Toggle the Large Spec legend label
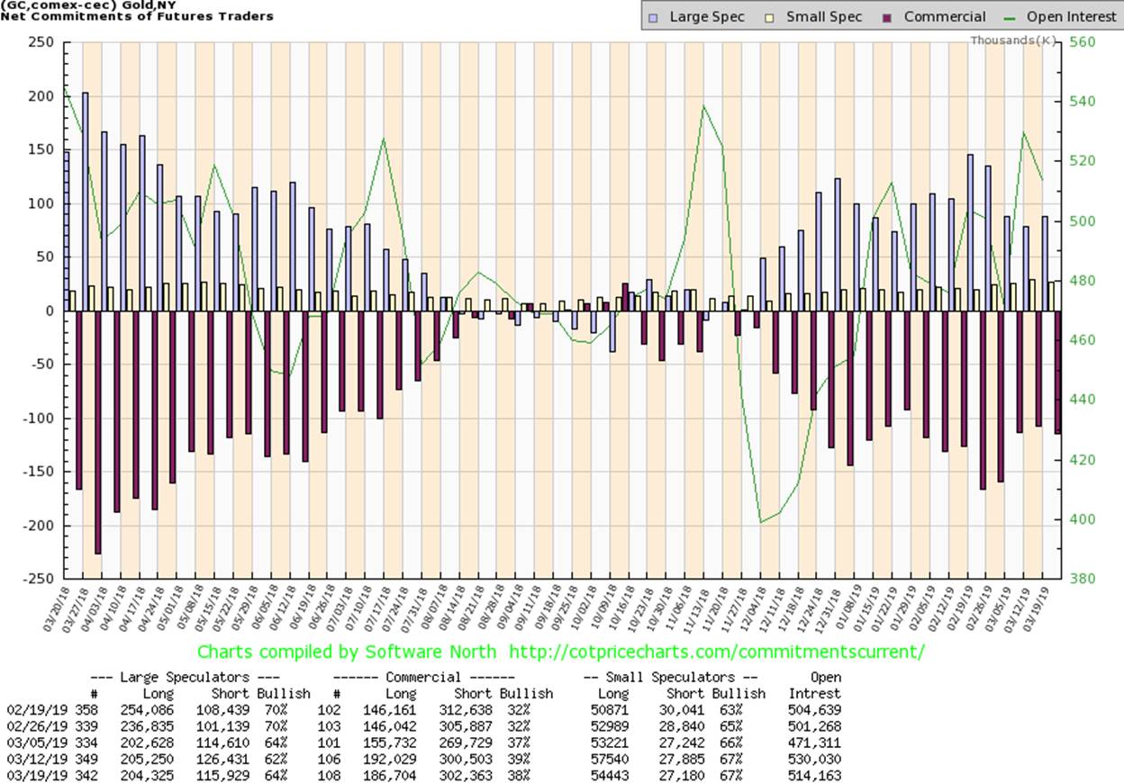 [x=707, y=17]
